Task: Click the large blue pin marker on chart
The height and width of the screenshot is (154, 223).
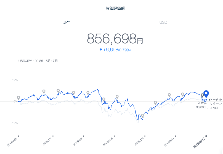Action: 206,94
